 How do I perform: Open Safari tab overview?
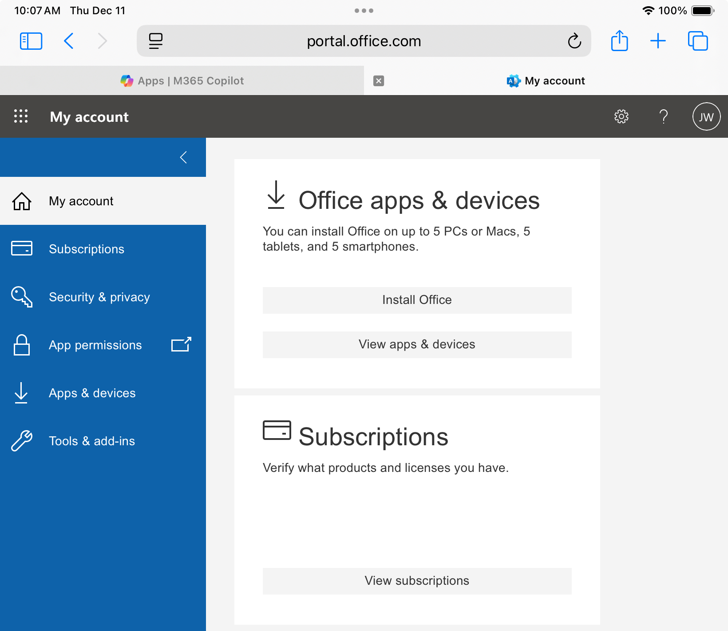pos(697,40)
